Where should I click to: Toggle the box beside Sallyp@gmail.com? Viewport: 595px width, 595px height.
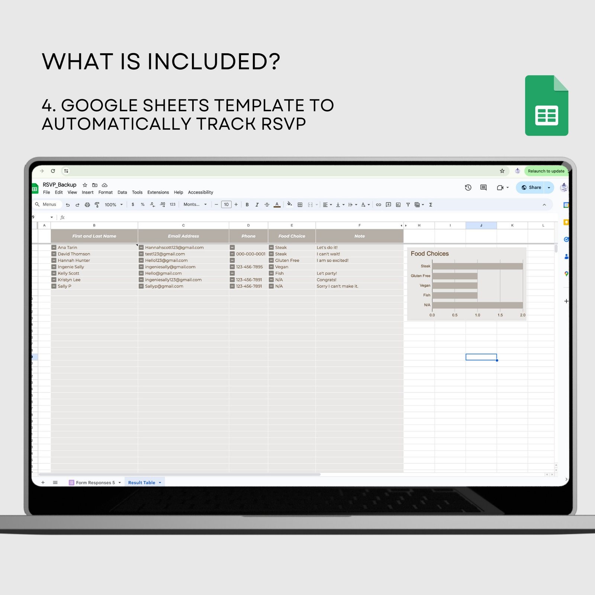pos(141,286)
